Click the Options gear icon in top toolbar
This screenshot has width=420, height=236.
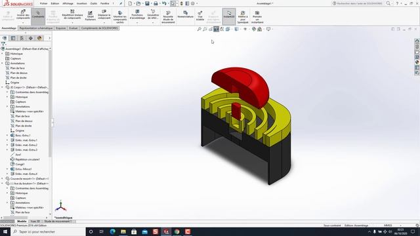coord(192,3)
